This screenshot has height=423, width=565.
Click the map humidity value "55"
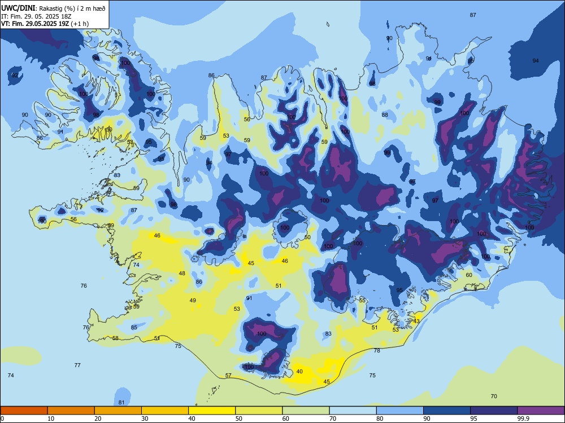(x=363, y=301)
